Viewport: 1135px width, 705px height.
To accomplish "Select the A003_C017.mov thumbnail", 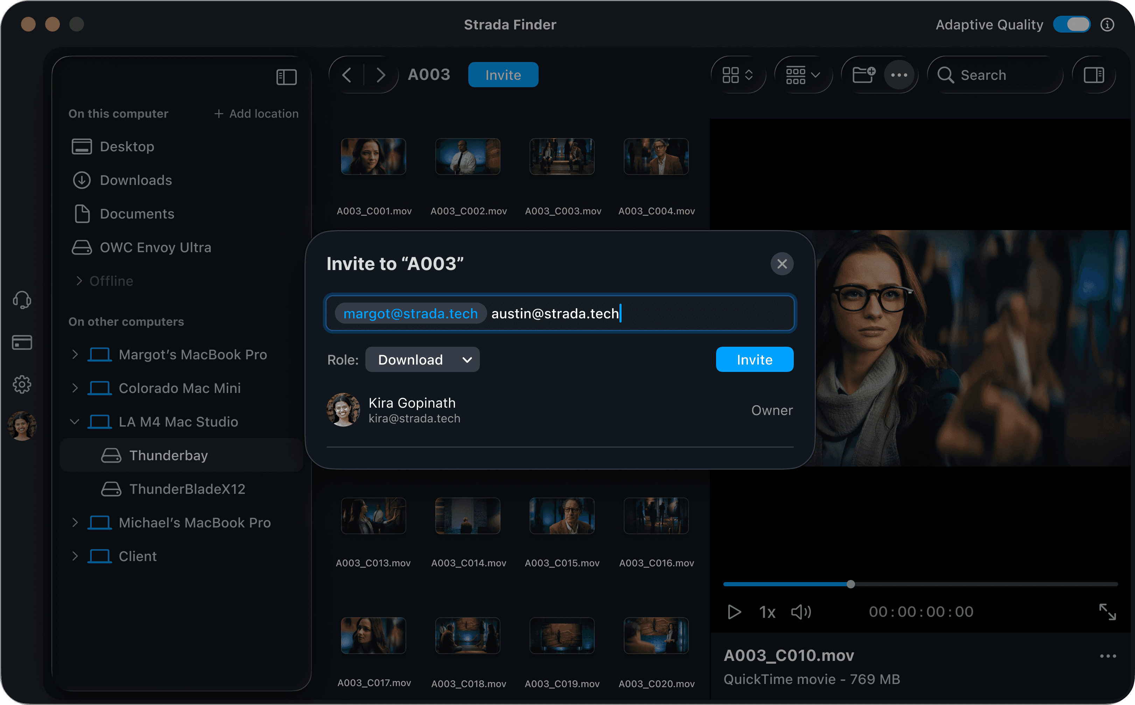I will pyautogui.click(x=373, y=636).
